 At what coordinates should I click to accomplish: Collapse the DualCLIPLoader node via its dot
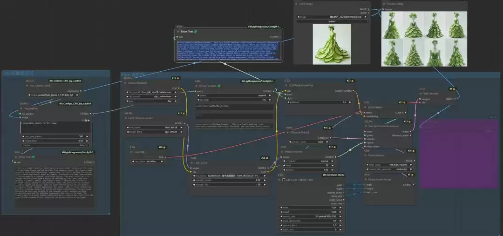coord(125,83)
